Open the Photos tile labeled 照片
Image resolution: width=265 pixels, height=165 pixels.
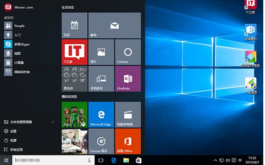point(101,52)
